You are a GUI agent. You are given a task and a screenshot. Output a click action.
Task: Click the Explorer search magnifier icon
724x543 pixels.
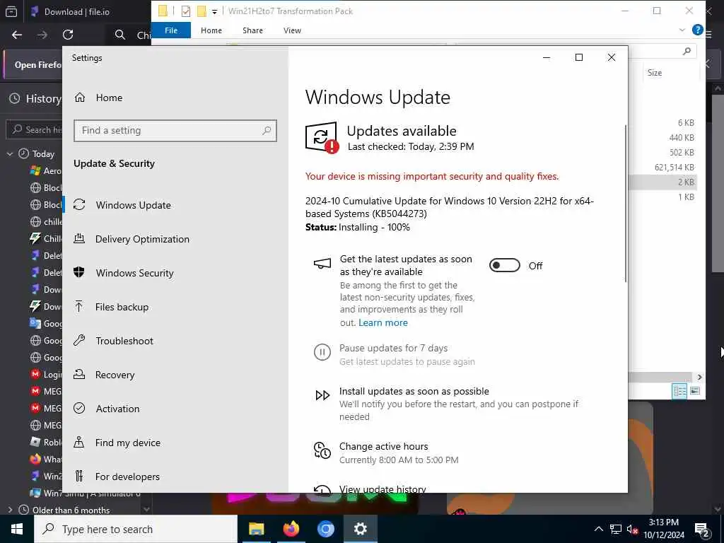tap(687, 51)
